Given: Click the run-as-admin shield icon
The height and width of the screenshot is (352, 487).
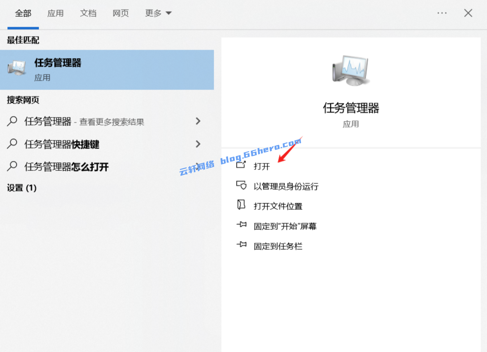Looking at the screenshot, I should (x=241, y=185).
